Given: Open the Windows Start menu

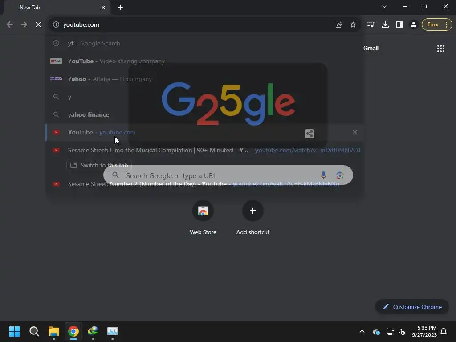Looking at the screenshot, I should click(x=14, y=331).
